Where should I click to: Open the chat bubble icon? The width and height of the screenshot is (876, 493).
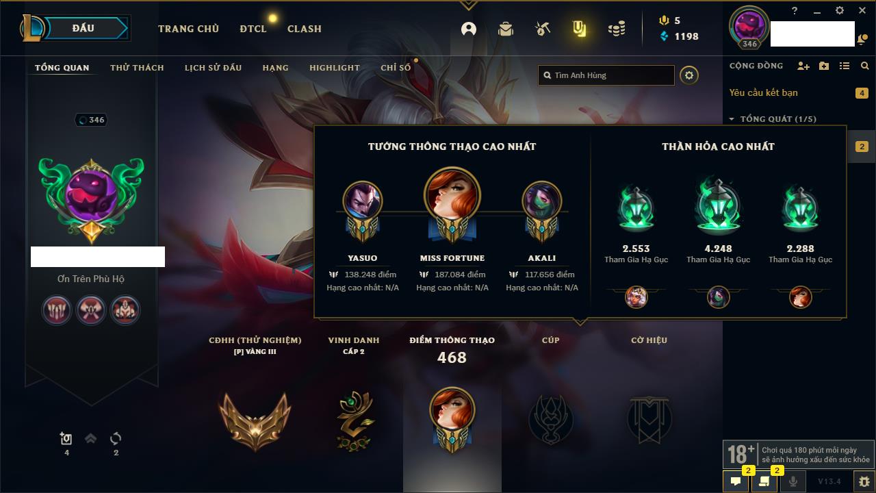coord(736,481)
